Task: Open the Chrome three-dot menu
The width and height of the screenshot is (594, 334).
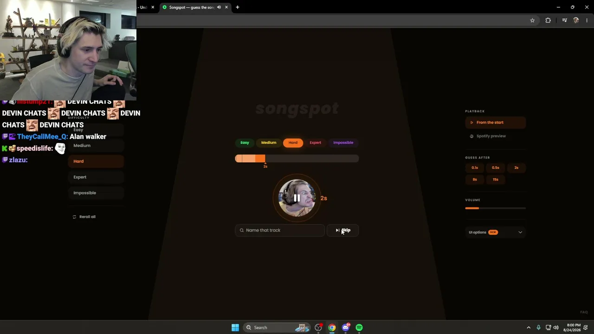Action: coord(587,20)
